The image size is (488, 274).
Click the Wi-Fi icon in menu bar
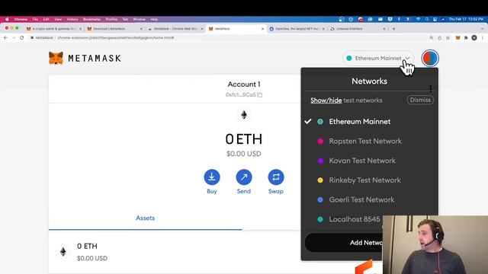click(x=418, y=19)
